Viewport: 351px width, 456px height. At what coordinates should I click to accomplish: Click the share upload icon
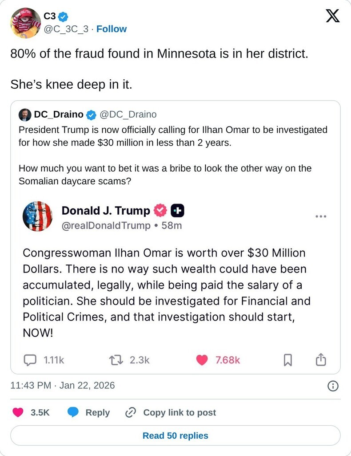(321, 360)
